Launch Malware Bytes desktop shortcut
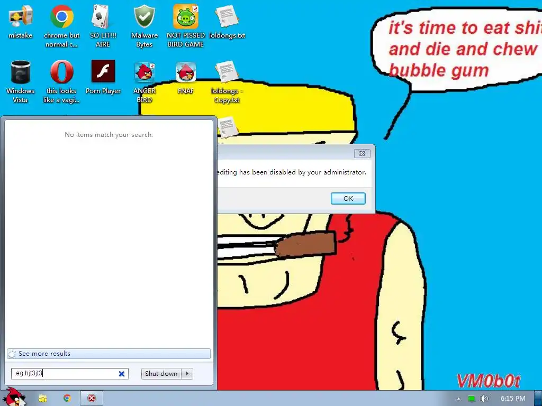 coord(144,26)
